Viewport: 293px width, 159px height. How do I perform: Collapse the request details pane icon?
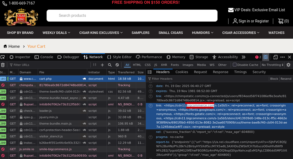tap(150, 72)
